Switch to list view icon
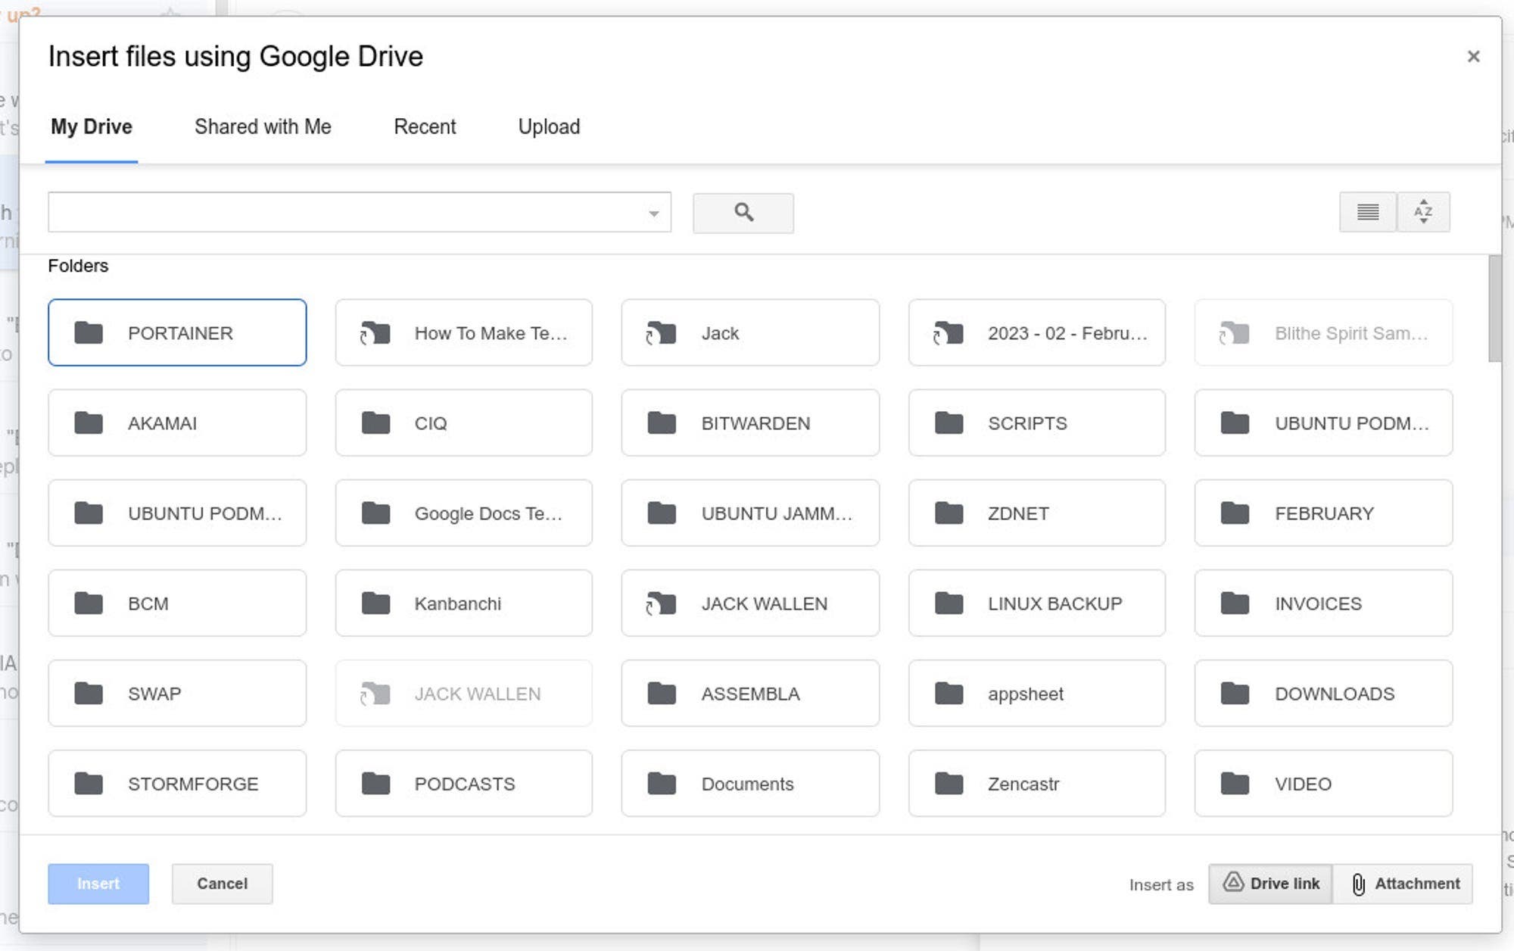This screenshot has height=951, width=1514. 1367,212
